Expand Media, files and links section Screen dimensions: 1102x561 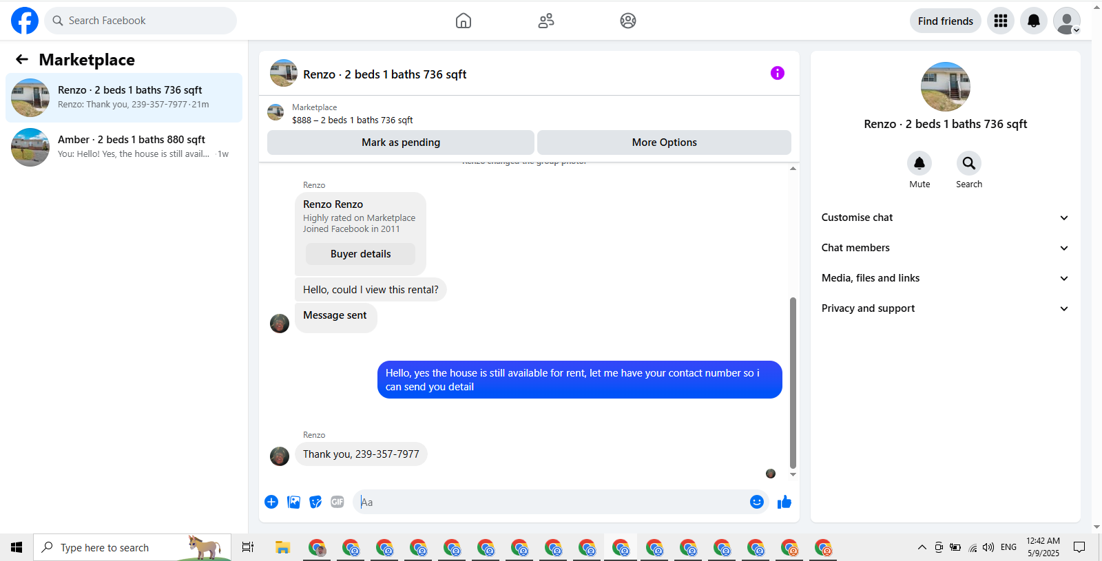pyautogui.click(x=946, y=278)
